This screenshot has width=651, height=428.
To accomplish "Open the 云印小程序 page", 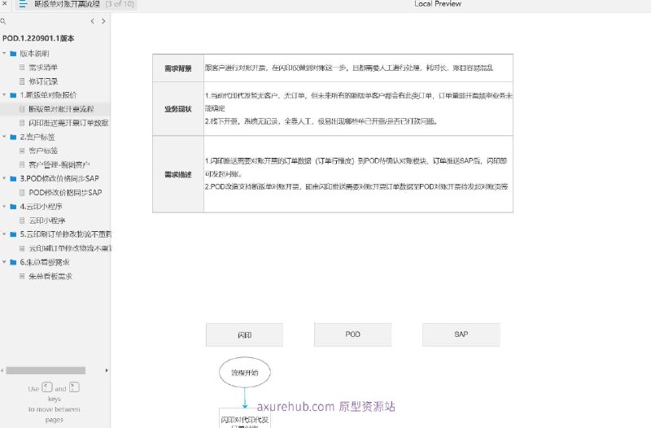I will pos(47,221).
